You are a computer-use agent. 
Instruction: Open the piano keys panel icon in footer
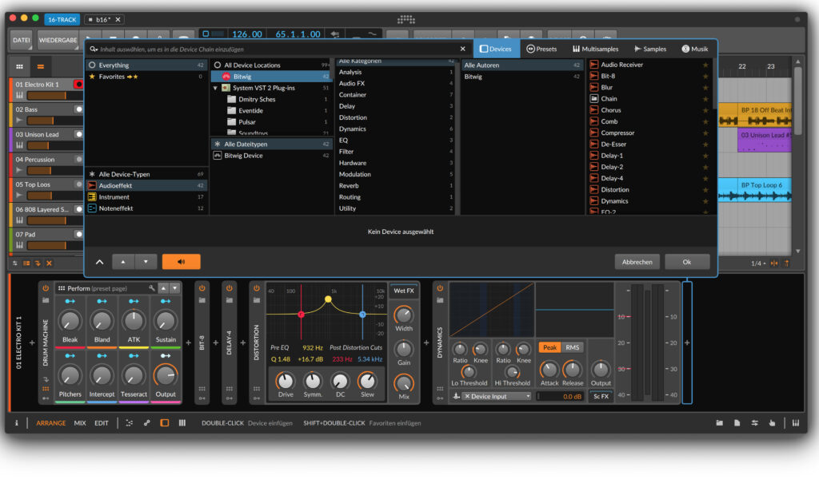click(796, 423)
